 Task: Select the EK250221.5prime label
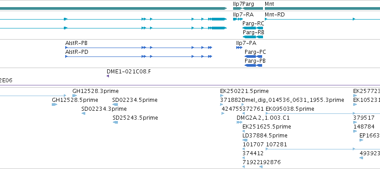coord(244,91)
